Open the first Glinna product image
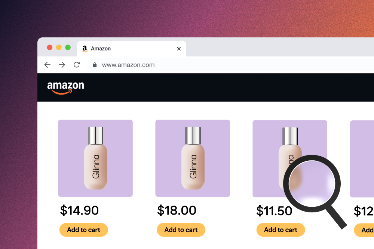 tap(95, 158)
